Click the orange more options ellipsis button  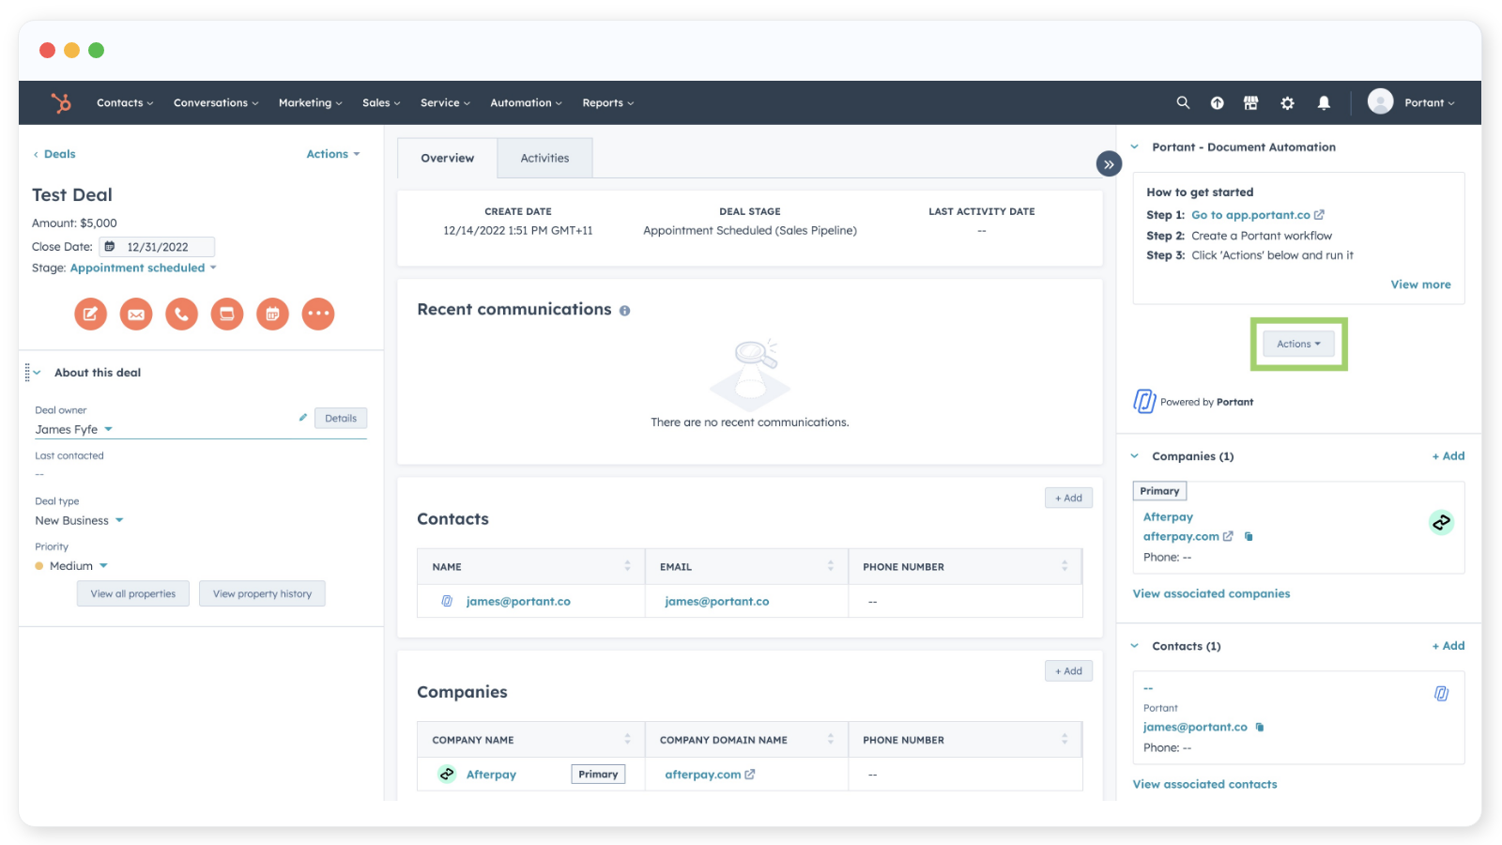click(318, 314)
